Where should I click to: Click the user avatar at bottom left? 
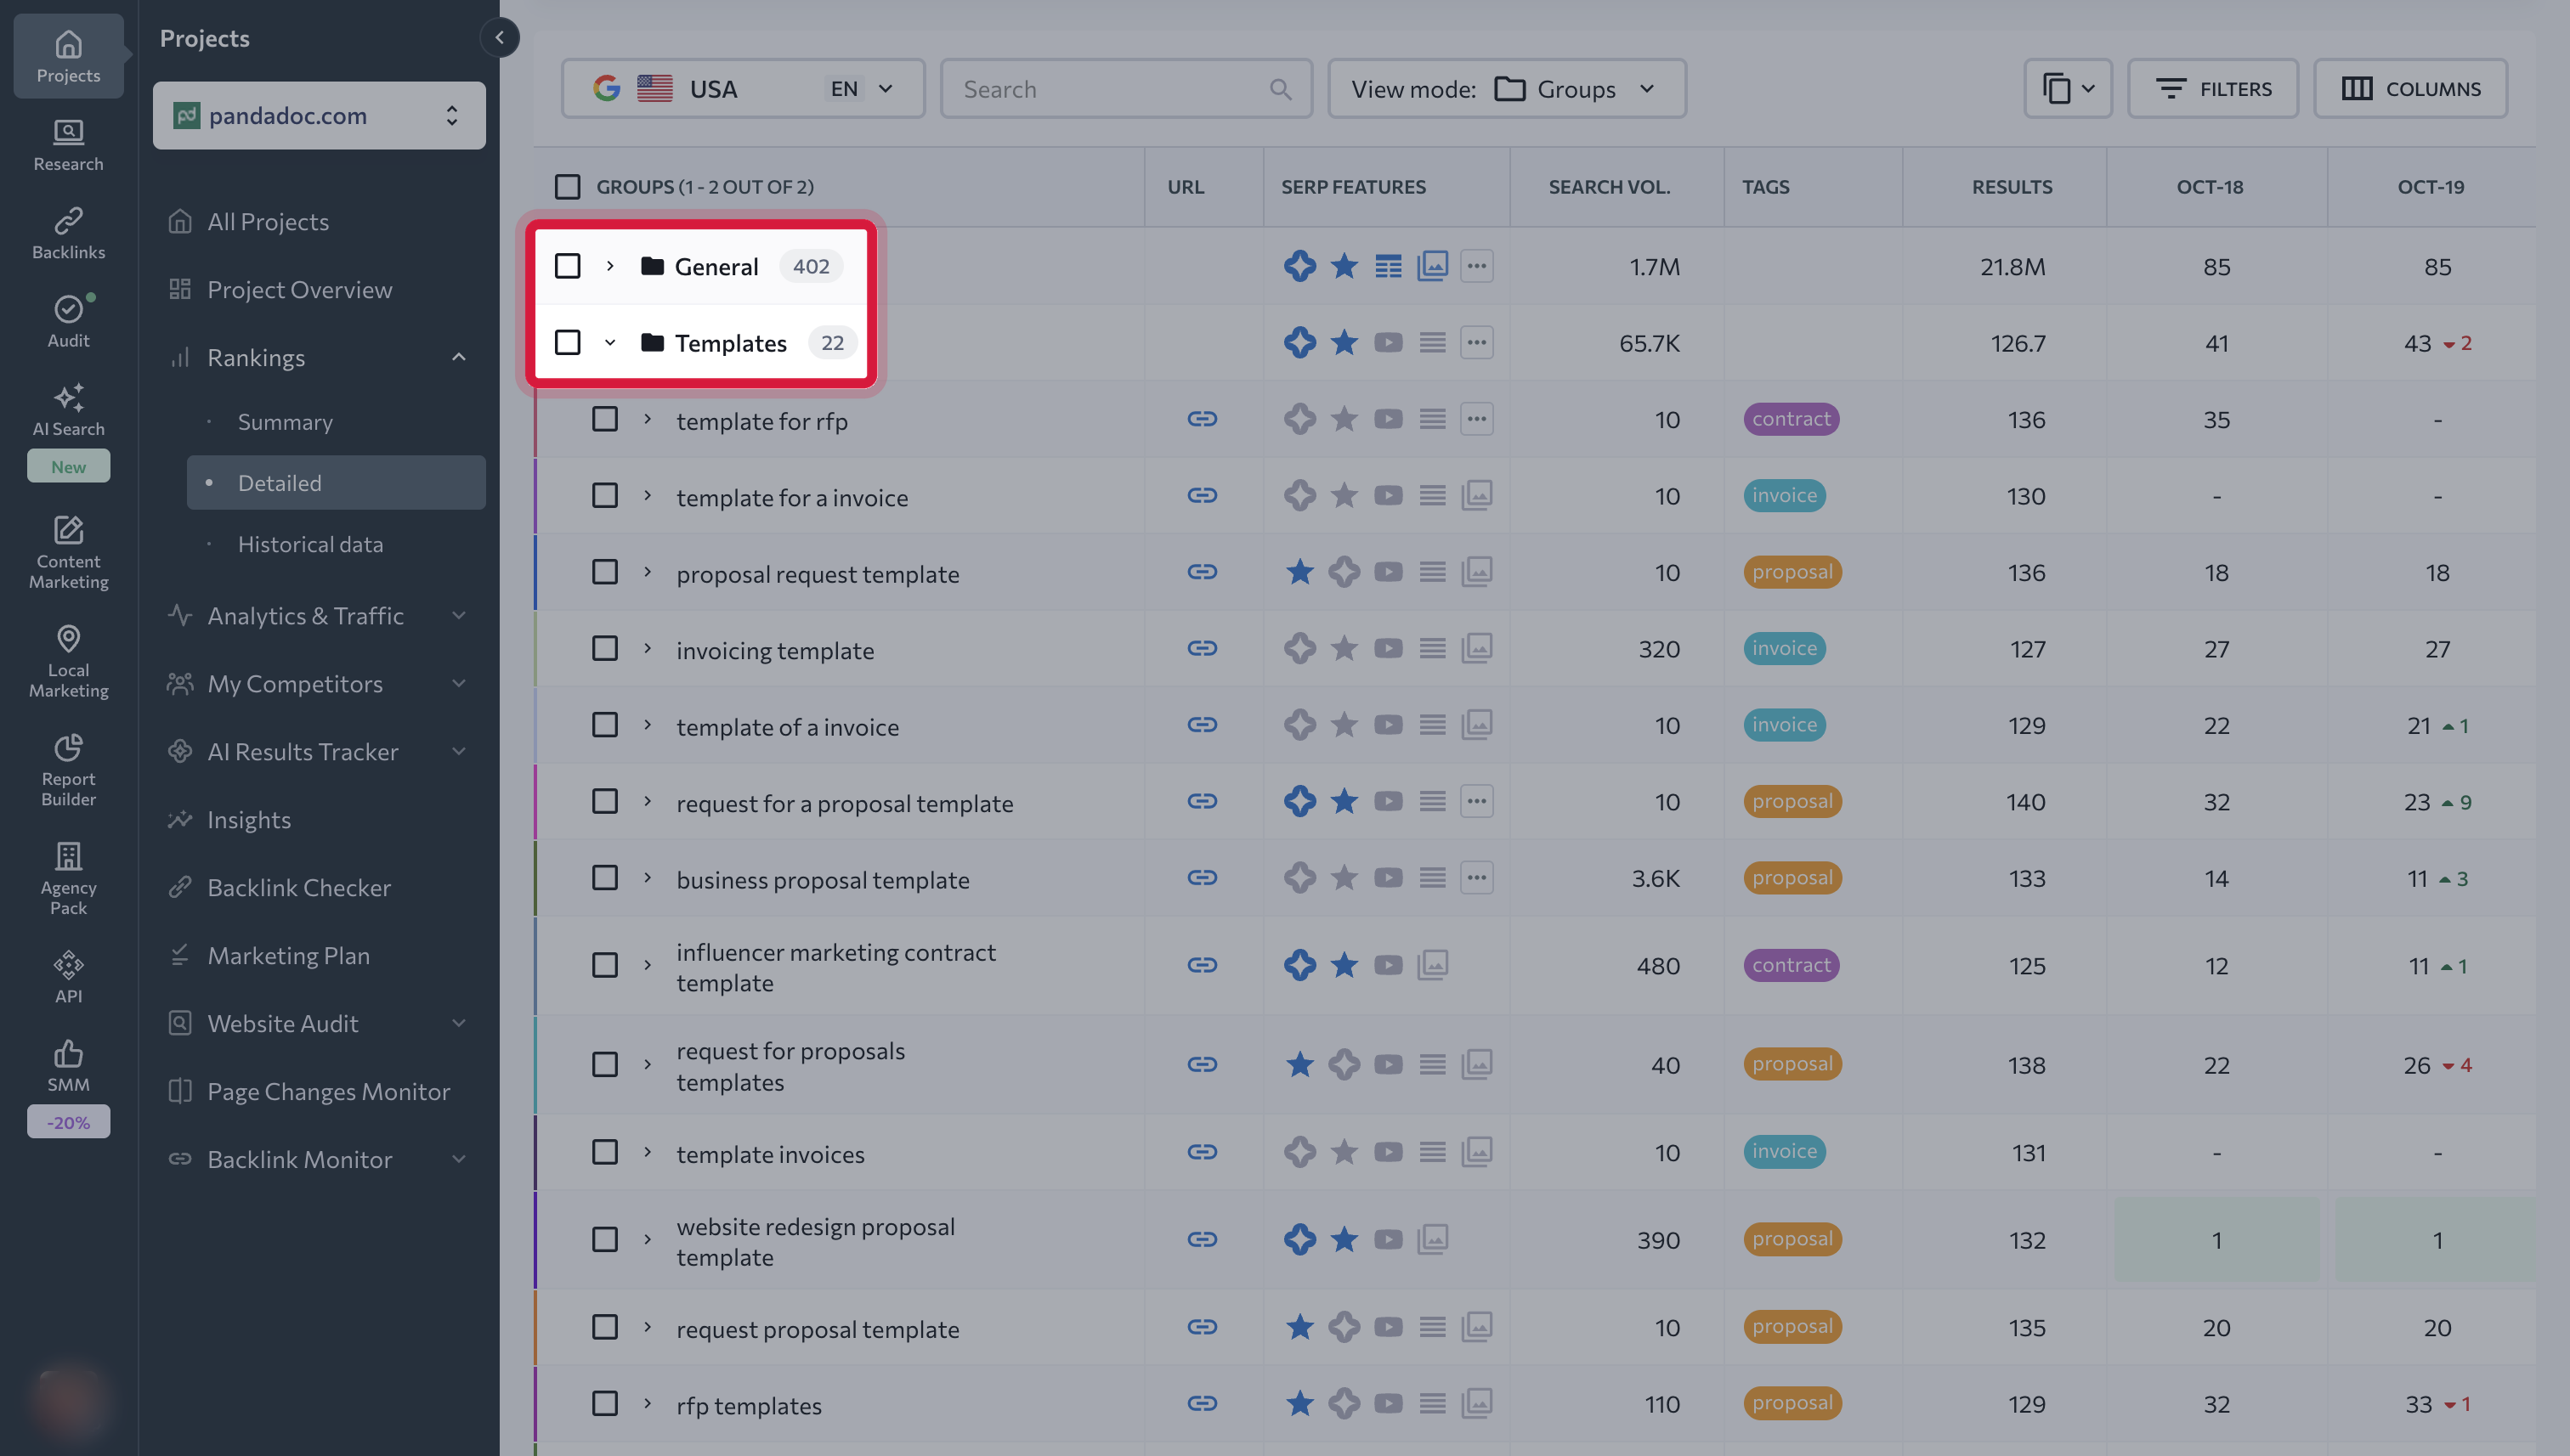[x=68, y=1400]
